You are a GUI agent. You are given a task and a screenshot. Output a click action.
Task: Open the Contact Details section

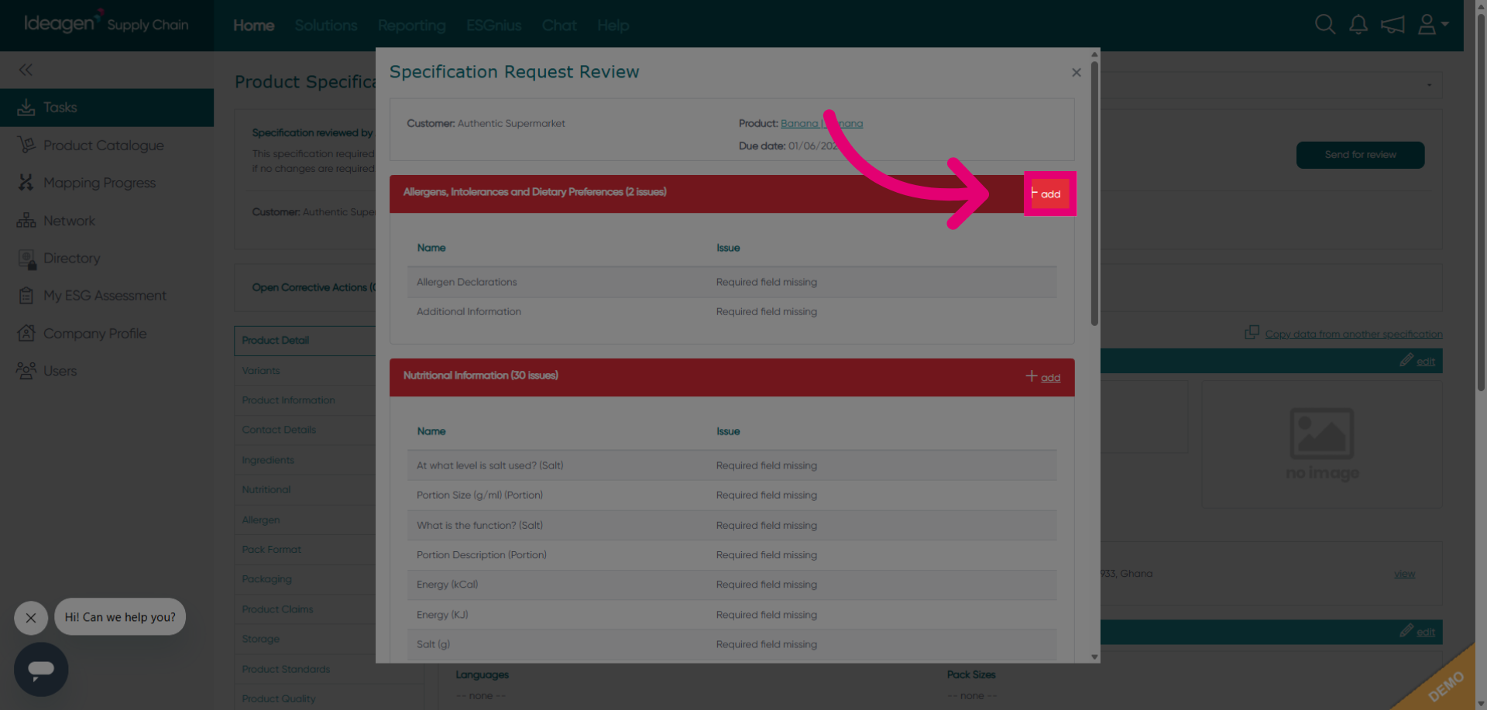pyautogui.click(x=279, y=430)
